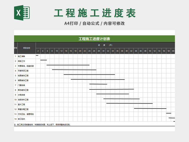Viewport: 189px width, 142px height.
Task: Select day 54 in the timeline header
Action: point(159,51)
